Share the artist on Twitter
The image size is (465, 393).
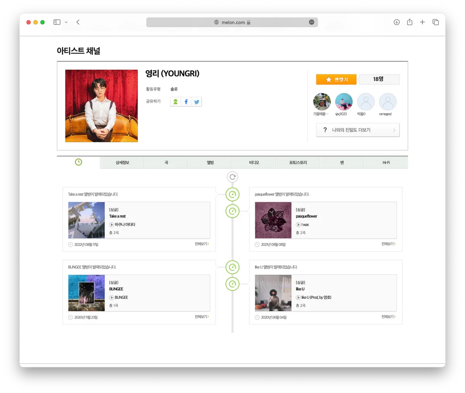pyautogui.click(x=197, y=102)
